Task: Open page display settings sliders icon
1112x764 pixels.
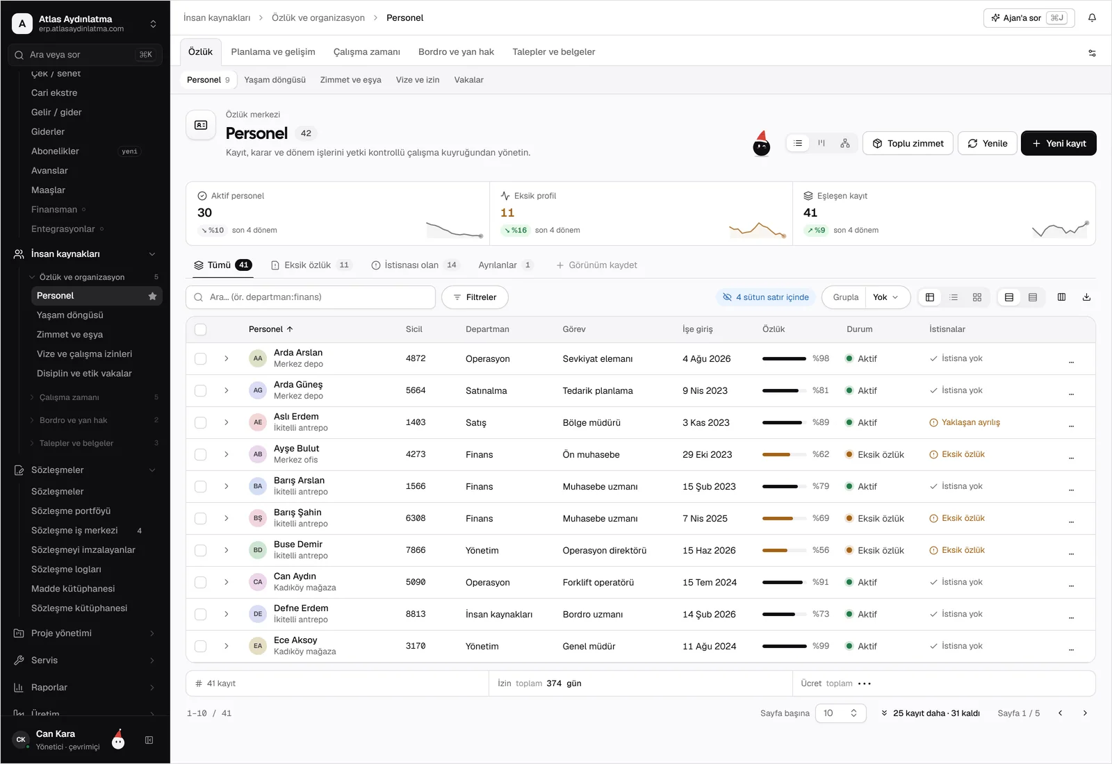Action: [1092, 53]
